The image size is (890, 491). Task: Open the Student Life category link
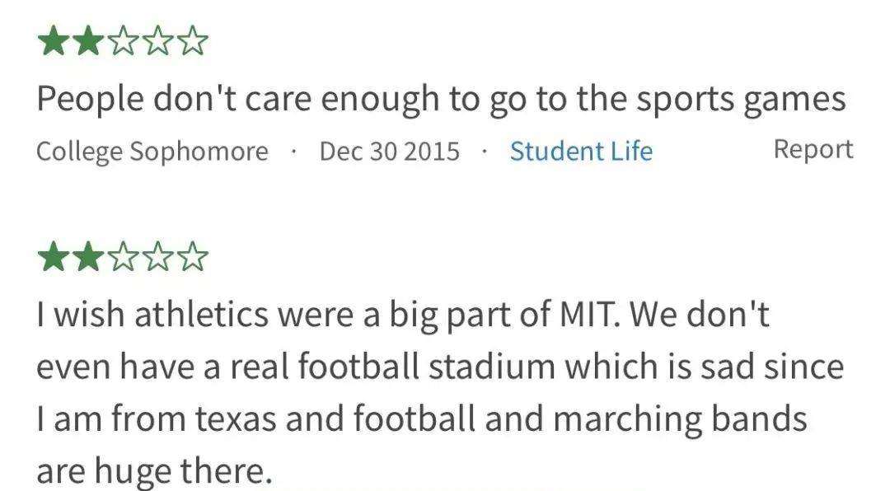pyautogui.click(x=581, y=151)
